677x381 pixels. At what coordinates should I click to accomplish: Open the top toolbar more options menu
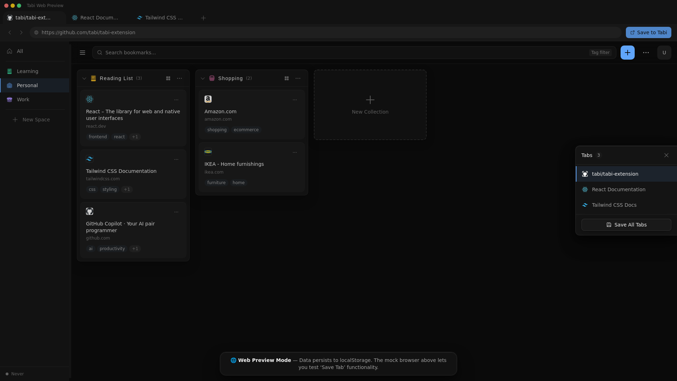(646, 53)
